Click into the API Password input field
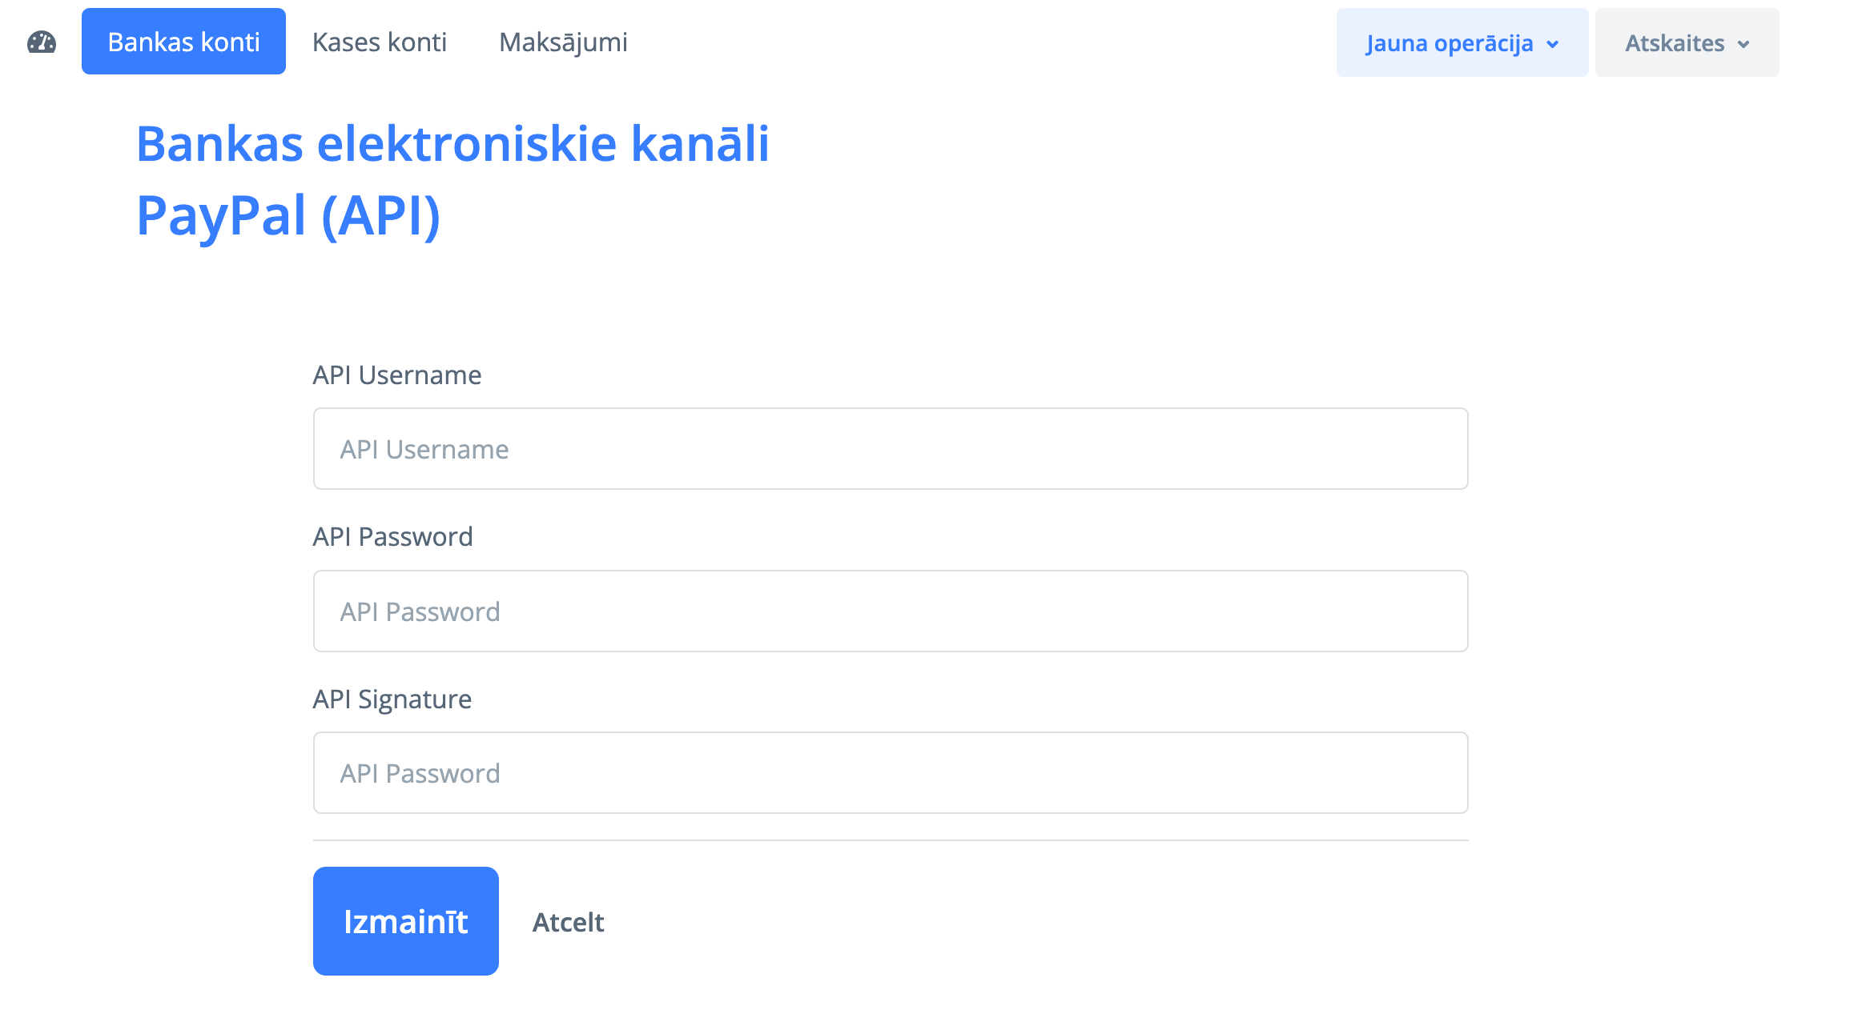This screenshot has height=1010, width=1850. point(890,611)
